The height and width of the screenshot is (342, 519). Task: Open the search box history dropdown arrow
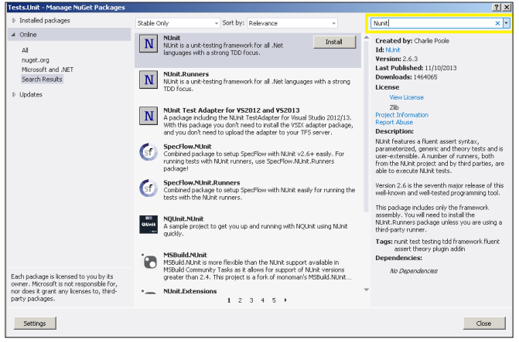pos(506,23)
